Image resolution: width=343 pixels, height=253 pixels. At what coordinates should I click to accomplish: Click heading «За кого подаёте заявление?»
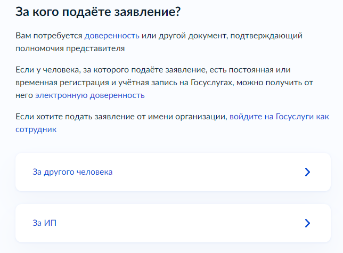click(x=102, y=12)
